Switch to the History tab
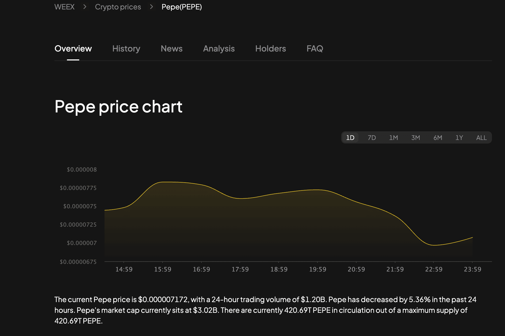505x336 pixels. (126, 49)
